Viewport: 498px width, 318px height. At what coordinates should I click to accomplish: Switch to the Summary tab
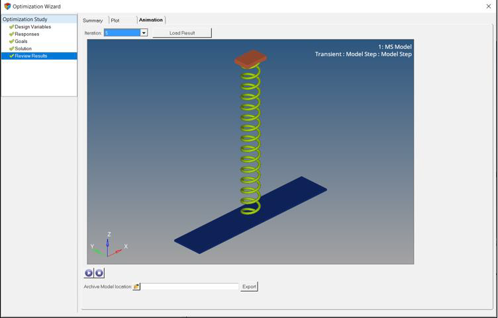[93, 20]
